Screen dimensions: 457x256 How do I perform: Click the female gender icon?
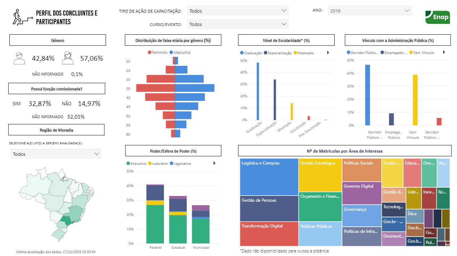pyautogui.click(x=68, y=58)
